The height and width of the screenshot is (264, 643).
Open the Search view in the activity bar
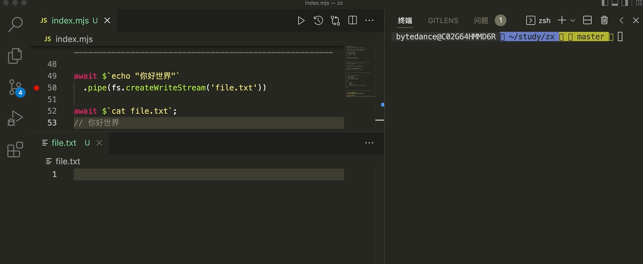pyautogui.click(x=15, y=24)
